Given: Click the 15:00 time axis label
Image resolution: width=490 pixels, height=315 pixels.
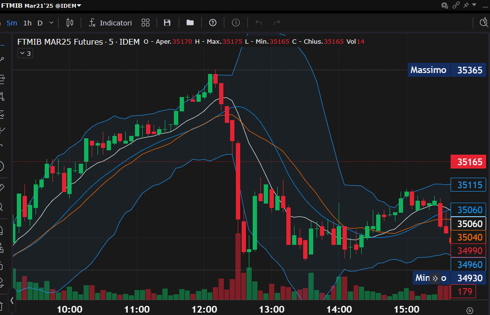Looking at the screenshot, I should click(406, 310).
